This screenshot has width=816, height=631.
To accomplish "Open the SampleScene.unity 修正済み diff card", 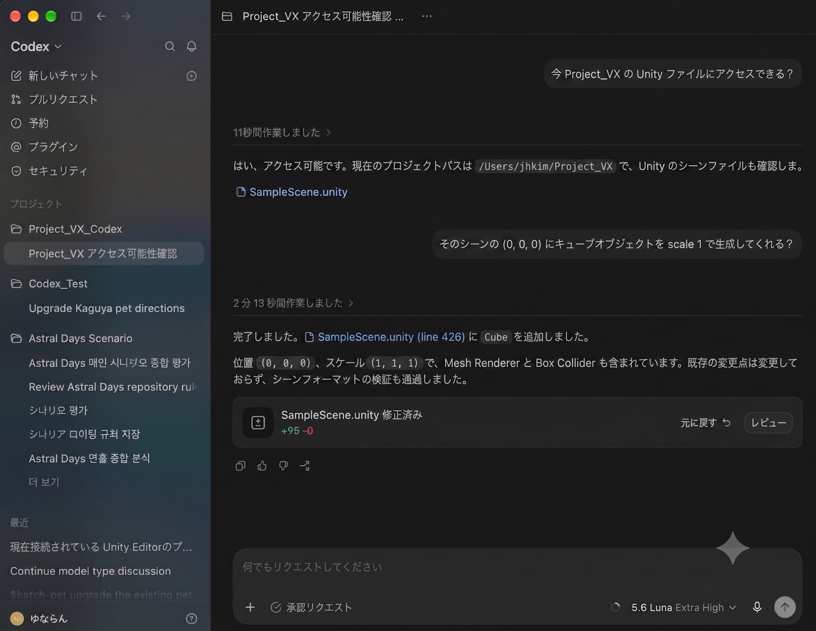I will point(517,422).
